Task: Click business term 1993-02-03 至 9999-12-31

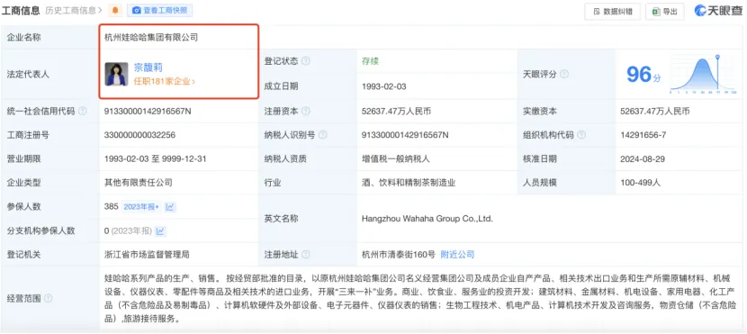Action: pyautogui.click(x=156, y=158)
